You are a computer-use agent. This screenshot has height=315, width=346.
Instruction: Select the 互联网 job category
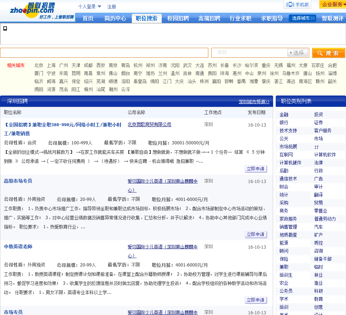coord(286,155)
